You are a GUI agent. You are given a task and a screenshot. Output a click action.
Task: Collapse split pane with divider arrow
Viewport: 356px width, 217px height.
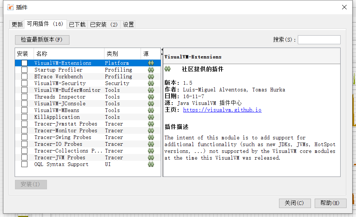click(x=162, y=49)
